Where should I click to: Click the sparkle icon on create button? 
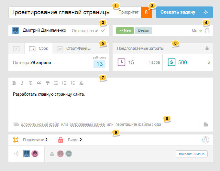tap(206, 12)
